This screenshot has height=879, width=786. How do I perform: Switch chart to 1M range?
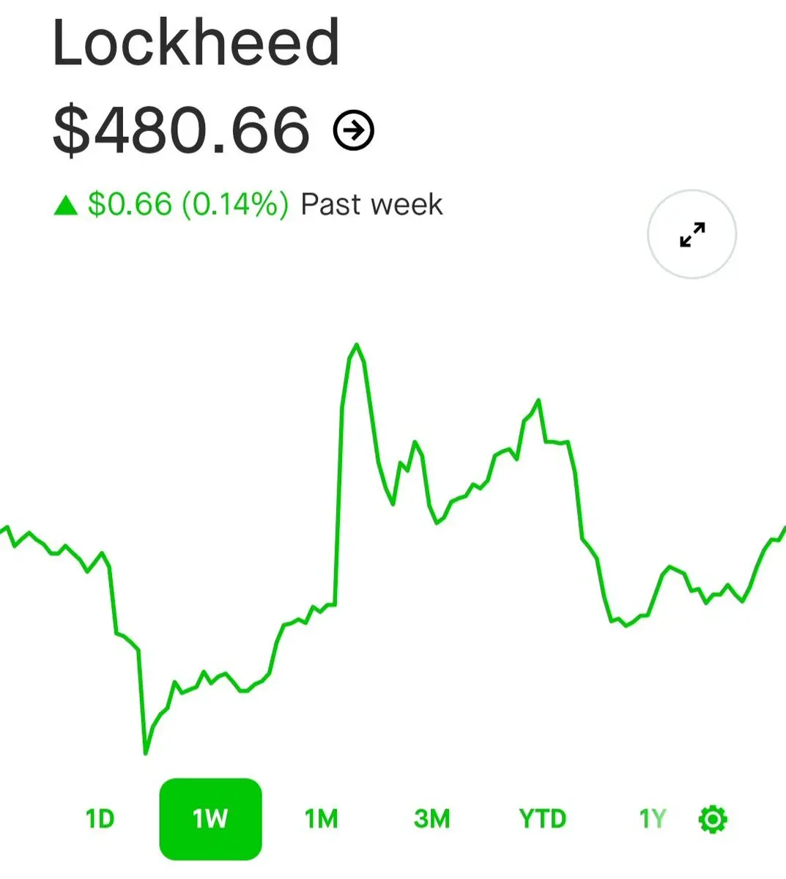pos(321,818)
